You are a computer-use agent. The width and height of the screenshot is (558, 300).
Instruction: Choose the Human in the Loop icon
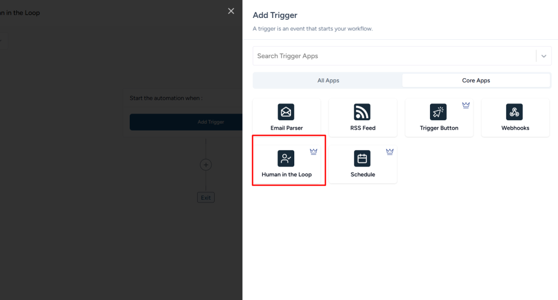point(286,158)
